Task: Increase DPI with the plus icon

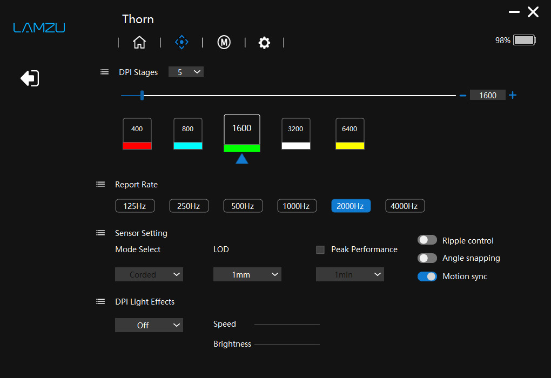Action: tap(513, 95)
